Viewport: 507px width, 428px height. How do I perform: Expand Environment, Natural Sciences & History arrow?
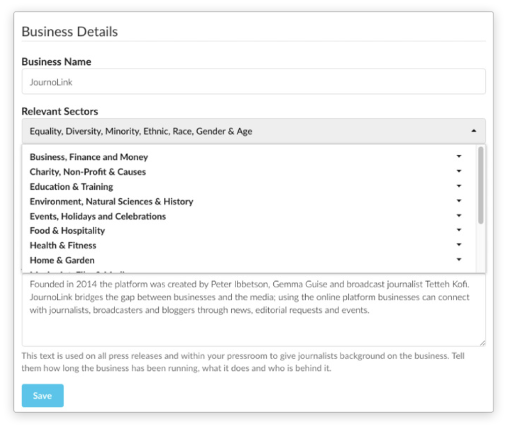pos(459,201)
